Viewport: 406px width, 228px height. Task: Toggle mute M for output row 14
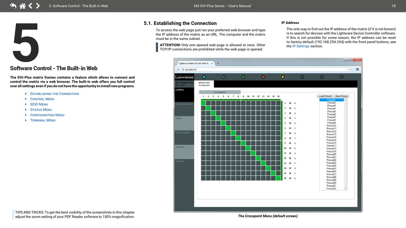click(x=290, y=168)
